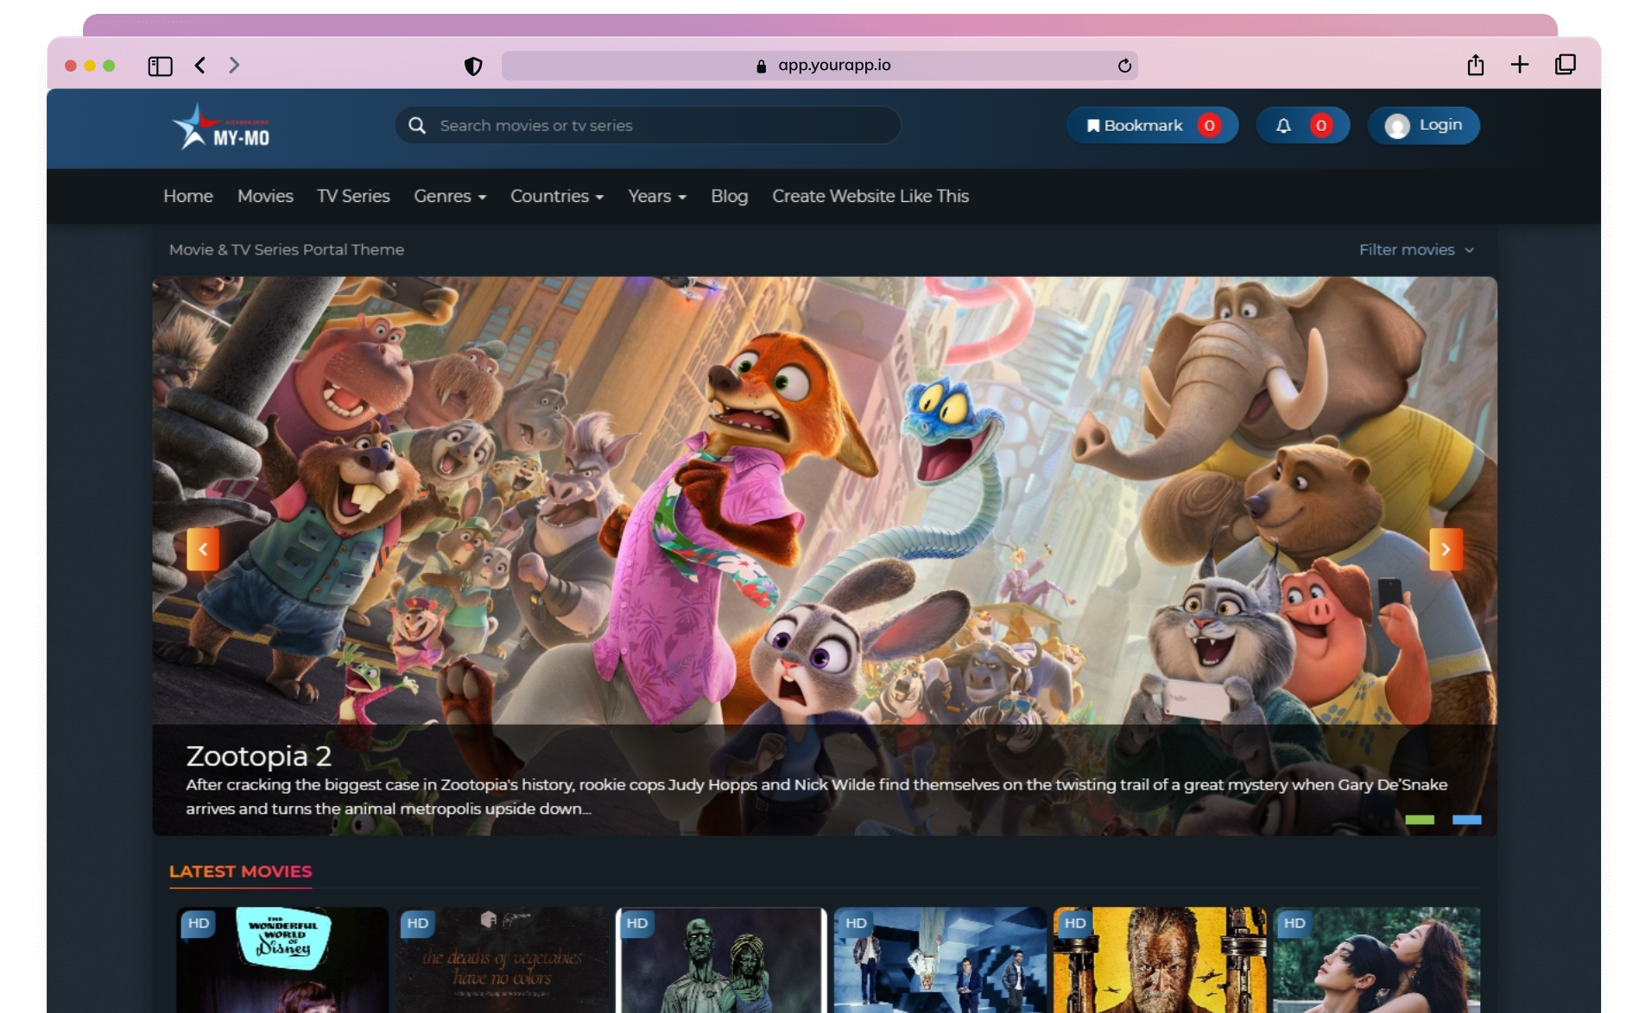Open the browser share icon
Viewport: 1639px width, 1013px height.
click(1476, 65)
